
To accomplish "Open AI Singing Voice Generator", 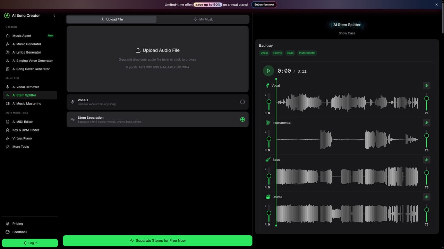I will coord(30,61).
